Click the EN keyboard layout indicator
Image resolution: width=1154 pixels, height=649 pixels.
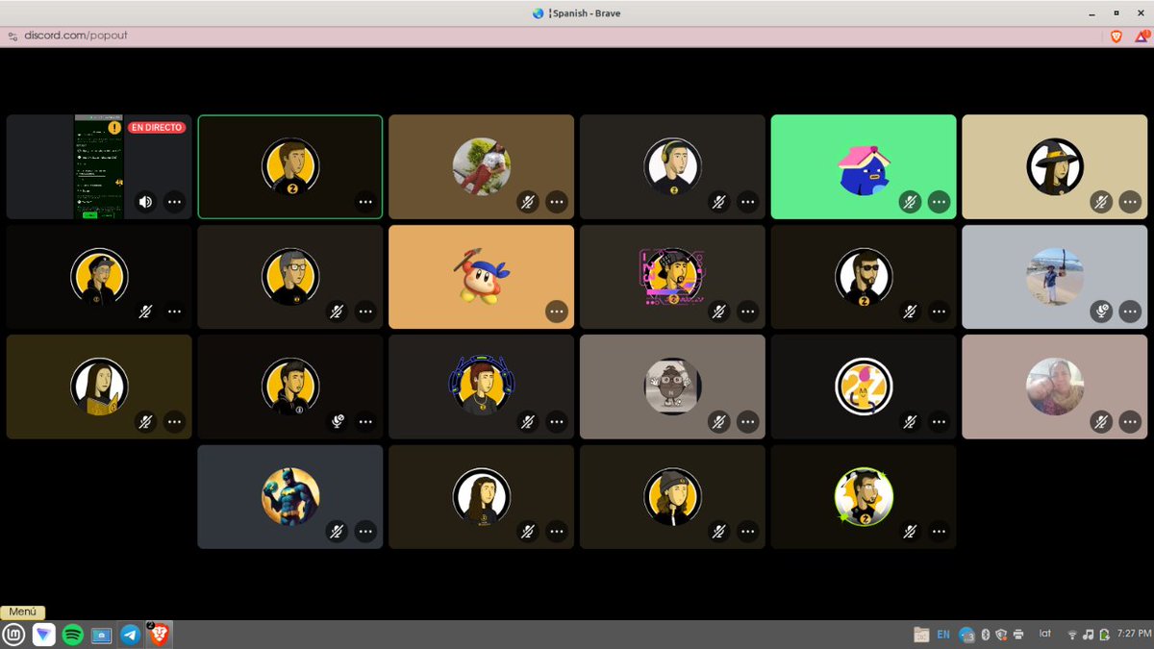[943, 635]
